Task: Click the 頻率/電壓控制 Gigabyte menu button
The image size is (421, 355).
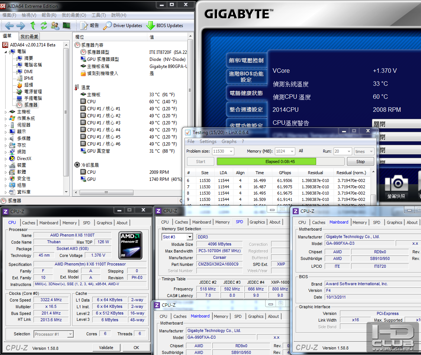Action: tap(247, 61)
